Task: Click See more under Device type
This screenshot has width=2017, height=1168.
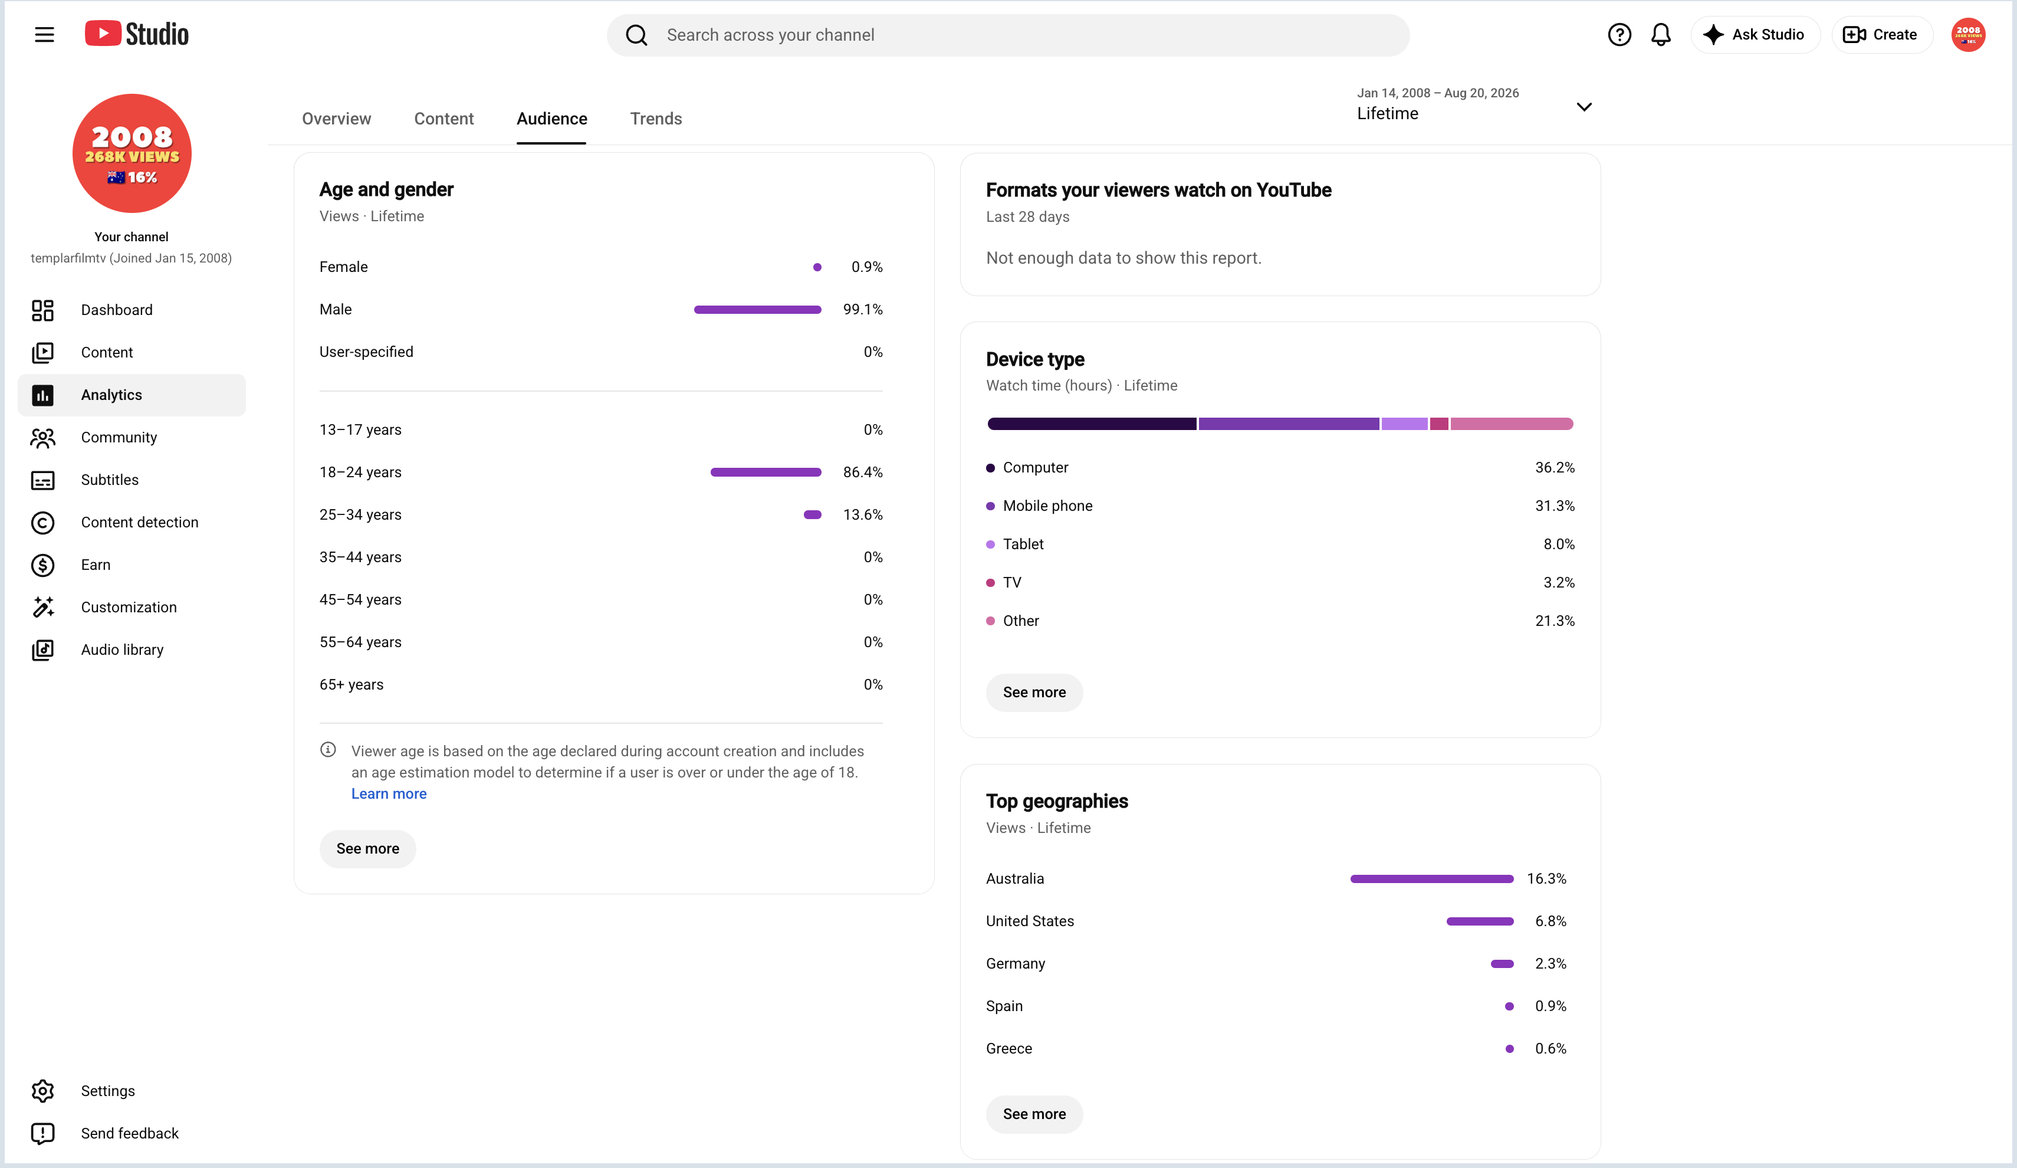Action: [x=1034, y=692]
